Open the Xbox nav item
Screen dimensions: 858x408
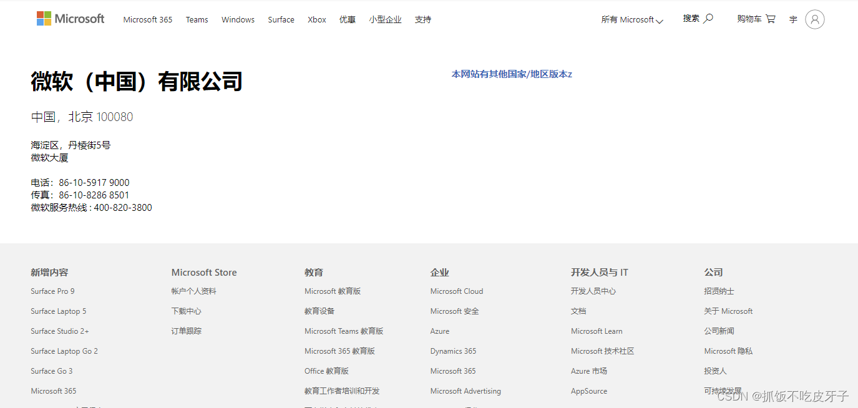[317, 20]
